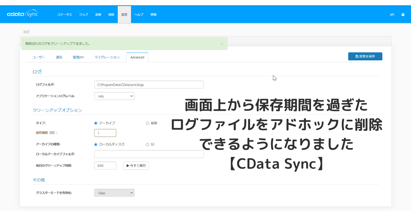Dismiss the green cleanup notification

222,44
